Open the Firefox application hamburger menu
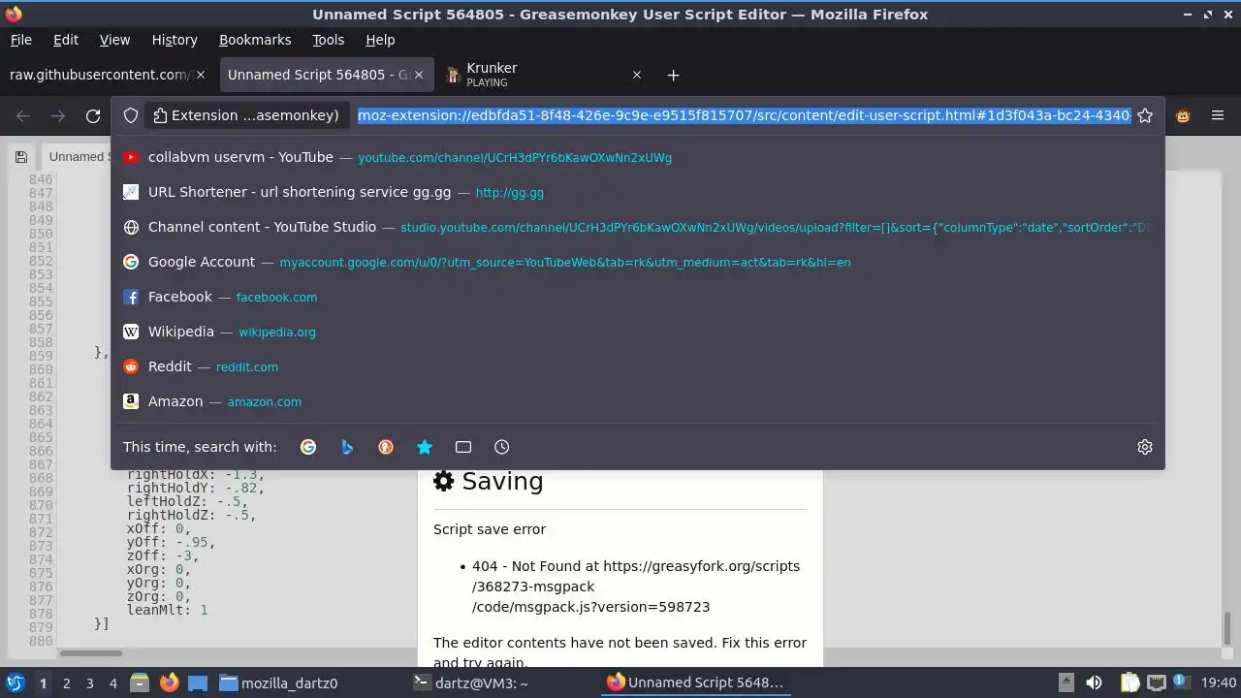Screen dimensions: 1241x698 pyautogui.click(x=1218, y=115)
